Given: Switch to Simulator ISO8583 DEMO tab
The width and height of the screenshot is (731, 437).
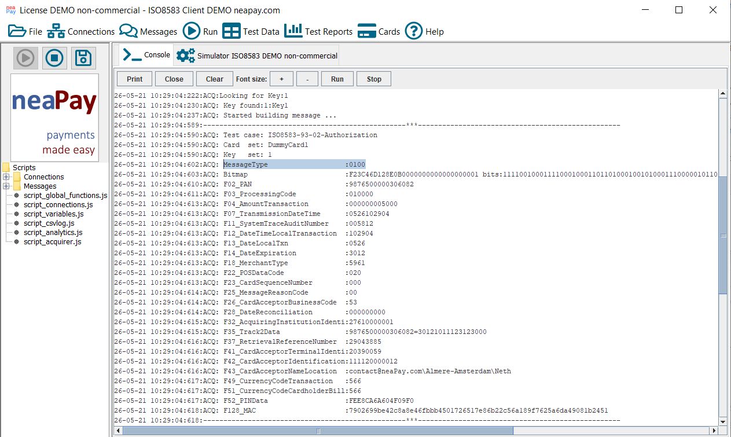Looking at the screenshot, I should tap(256, 56).
